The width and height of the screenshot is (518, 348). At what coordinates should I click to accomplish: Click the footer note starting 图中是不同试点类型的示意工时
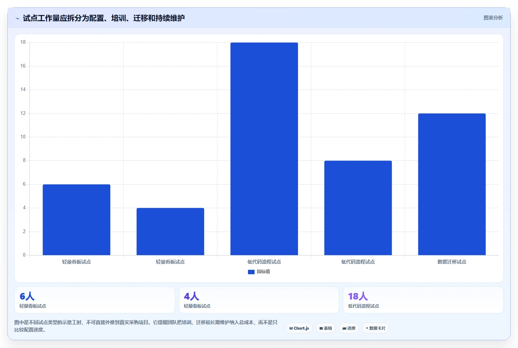coord(146,326)
